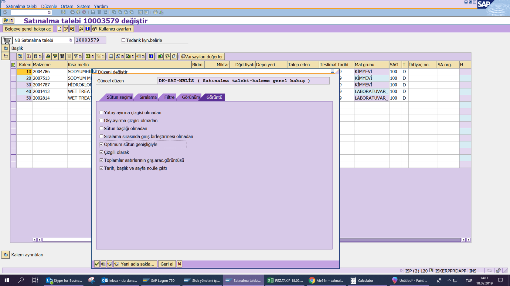Click the Create new session icon

140,12
